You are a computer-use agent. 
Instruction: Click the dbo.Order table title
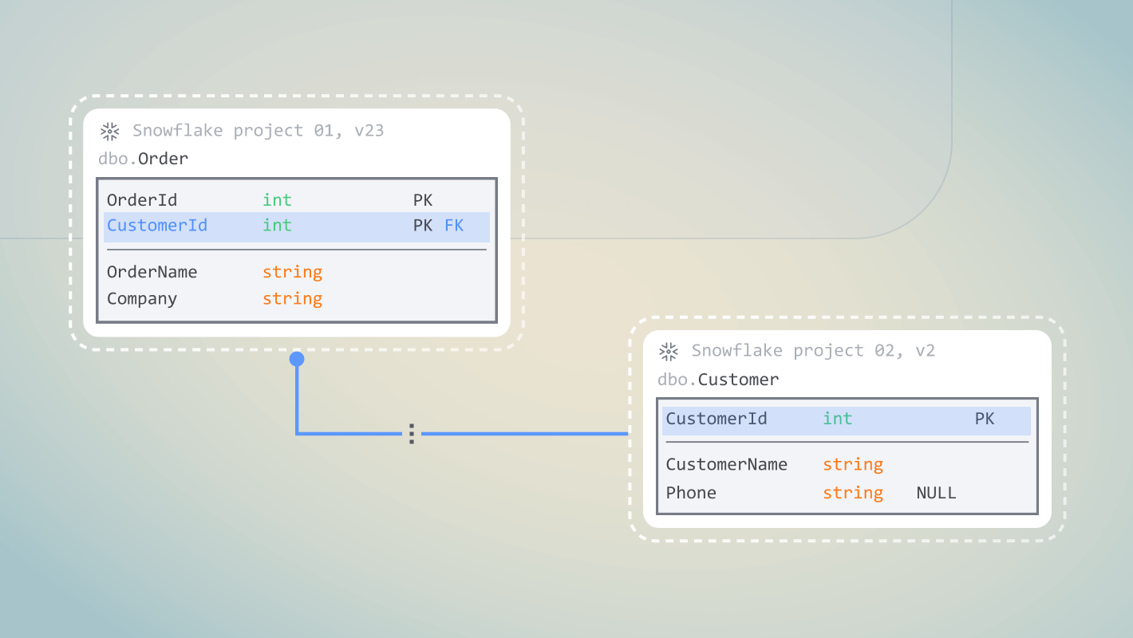(144, 159)
